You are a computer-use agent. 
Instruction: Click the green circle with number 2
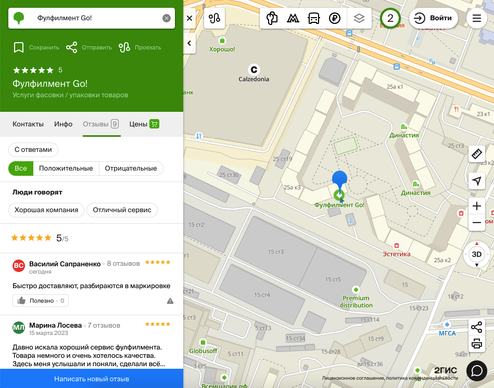(x=390, y=18)
